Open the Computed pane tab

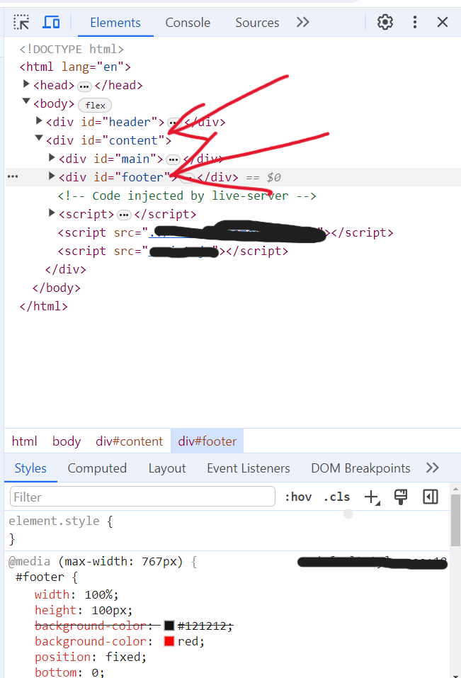tap(97, 468)
